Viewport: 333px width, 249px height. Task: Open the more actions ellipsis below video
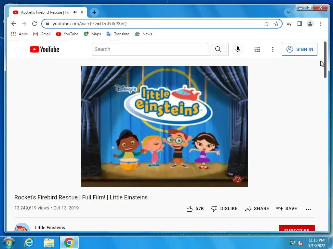[x=308, y=209]
